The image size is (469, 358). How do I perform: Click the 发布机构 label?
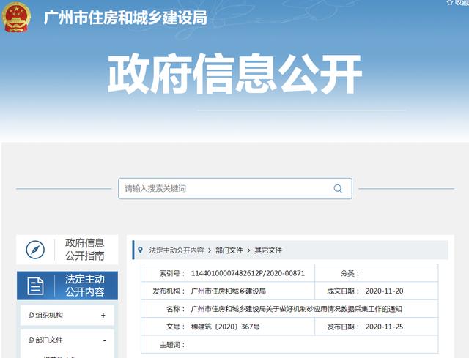tap(169, 291)
